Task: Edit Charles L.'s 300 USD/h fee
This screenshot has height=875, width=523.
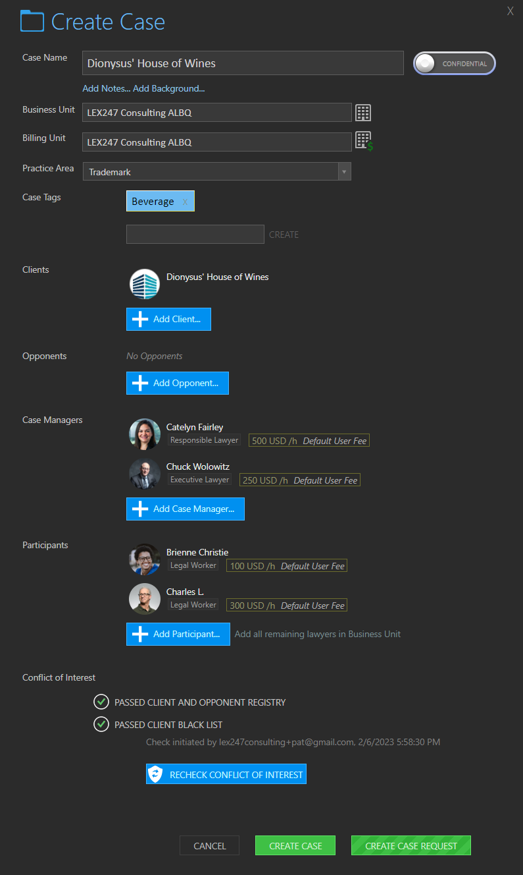Action: (287, 606)
